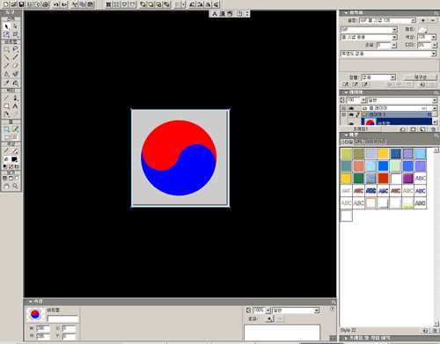
Task: Click the Redo arrow in toolbar
Action: (x=64, y=4)
